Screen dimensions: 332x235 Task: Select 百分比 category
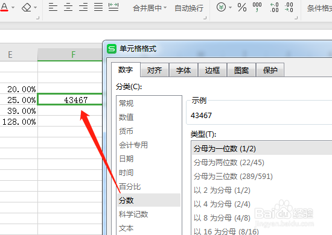pyautogui.click(x=148, y=186)
